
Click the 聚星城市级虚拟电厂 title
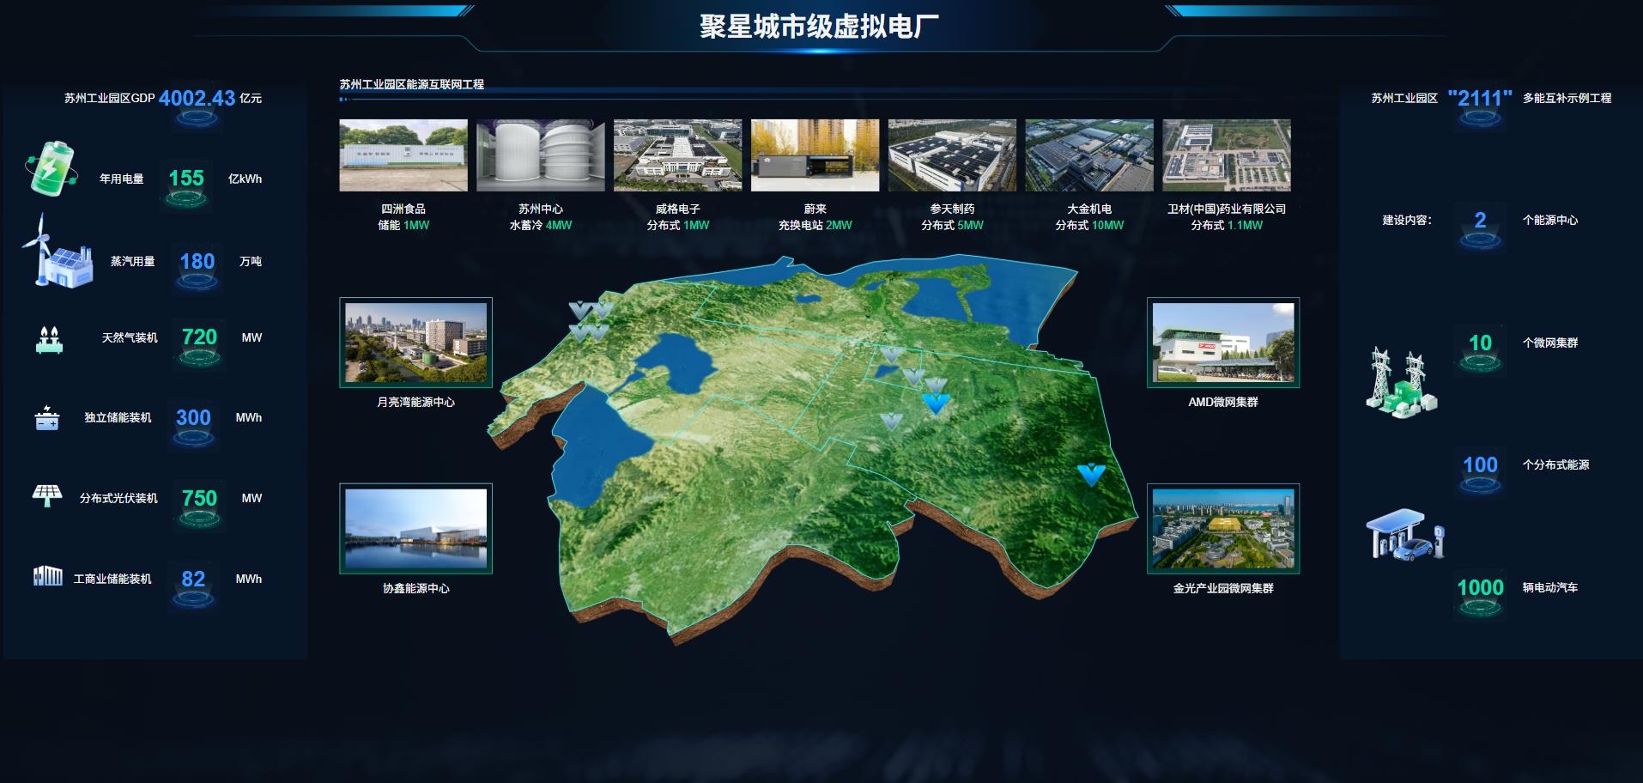click(819, 27)
